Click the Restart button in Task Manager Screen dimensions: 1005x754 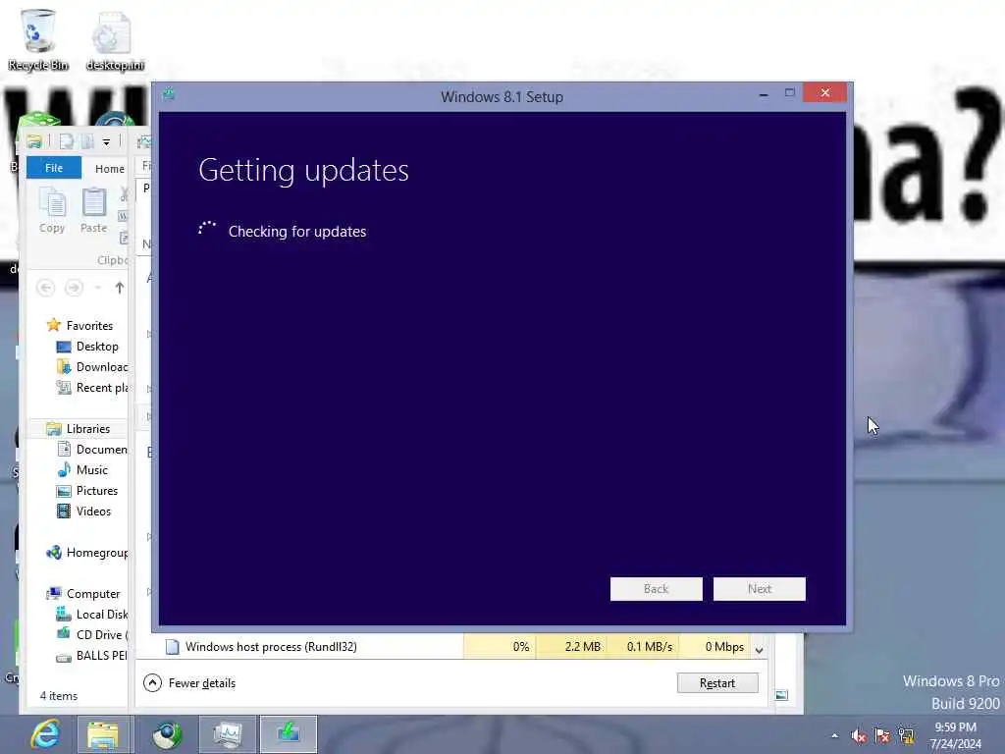(x=717, y=683)
